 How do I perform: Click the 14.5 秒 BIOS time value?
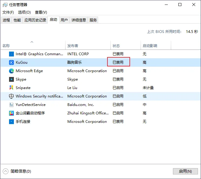click(192, 31)
